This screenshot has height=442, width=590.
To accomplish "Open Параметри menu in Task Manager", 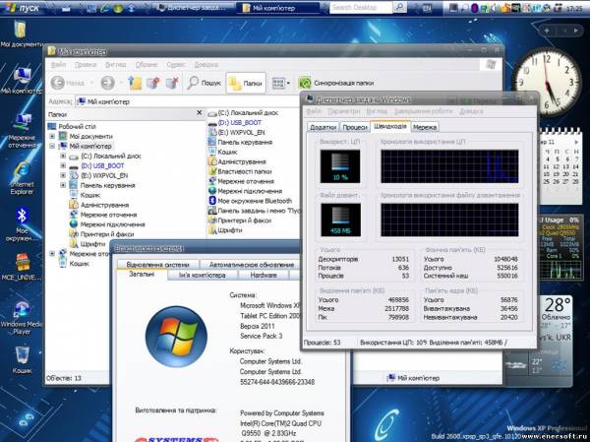I will (343, 111).
